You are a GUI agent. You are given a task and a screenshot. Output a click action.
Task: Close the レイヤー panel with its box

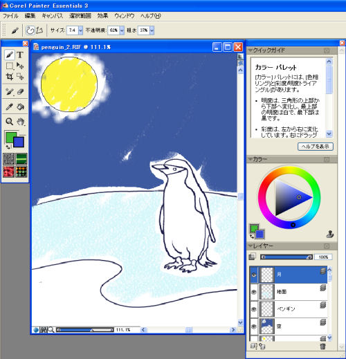tap(327, 246)
